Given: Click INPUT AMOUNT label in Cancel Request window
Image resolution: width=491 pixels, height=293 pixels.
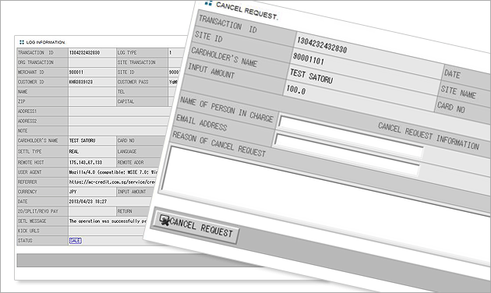Looking at the screenshot, I should (x=211, y=71).
